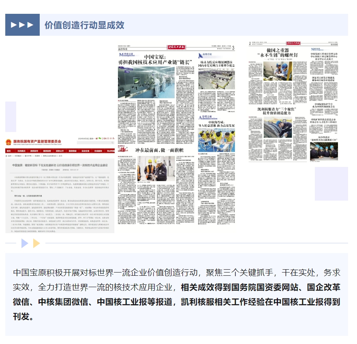
Task: Click the search magnifier on SASAC page
Action: coord(112,143)
